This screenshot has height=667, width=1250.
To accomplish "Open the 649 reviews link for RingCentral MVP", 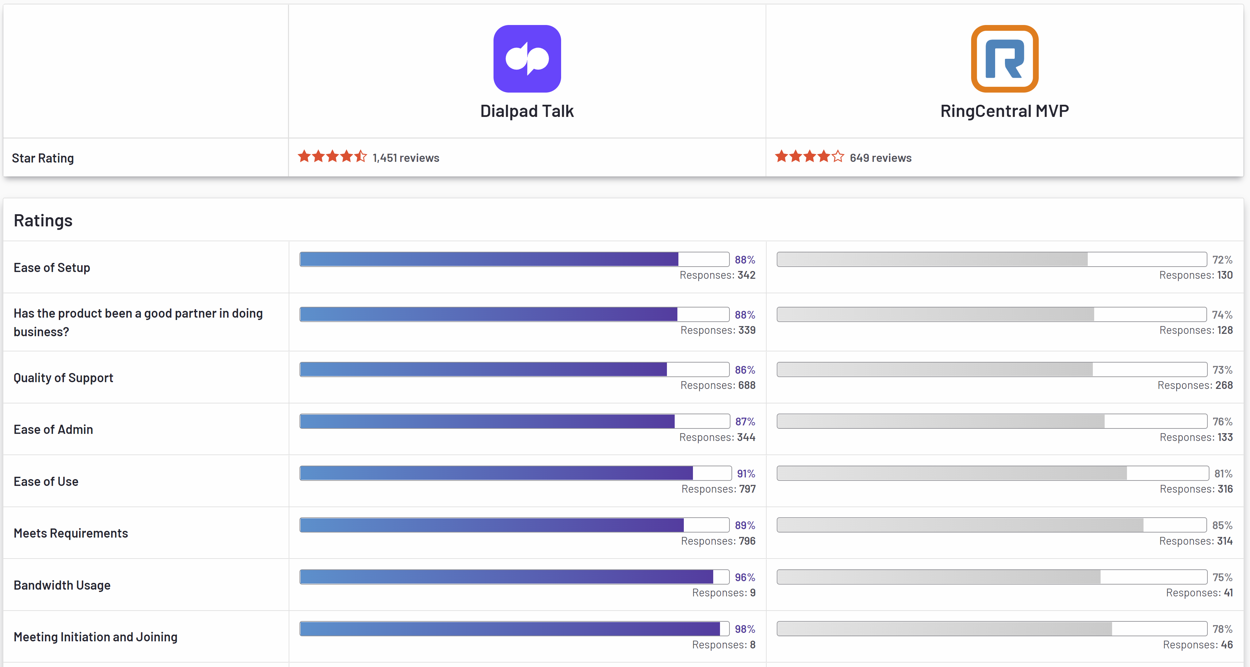I will click(880, 158).
